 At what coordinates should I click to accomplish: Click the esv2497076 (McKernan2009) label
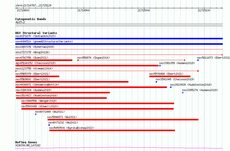pos(35,47)
